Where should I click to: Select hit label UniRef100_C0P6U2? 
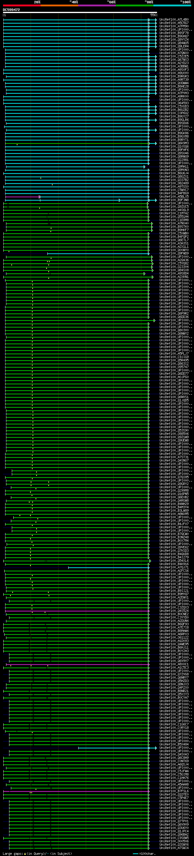pos(174,113)
